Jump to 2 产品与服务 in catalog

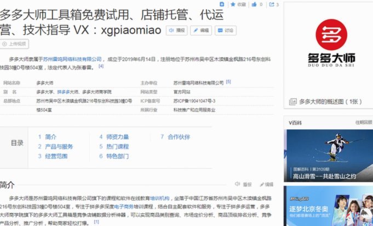click(x=55, y=146)
